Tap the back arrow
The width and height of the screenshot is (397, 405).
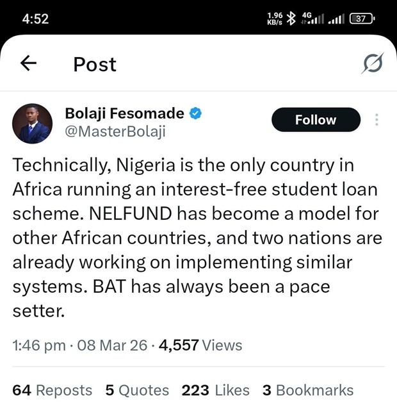tap(29, 63)
